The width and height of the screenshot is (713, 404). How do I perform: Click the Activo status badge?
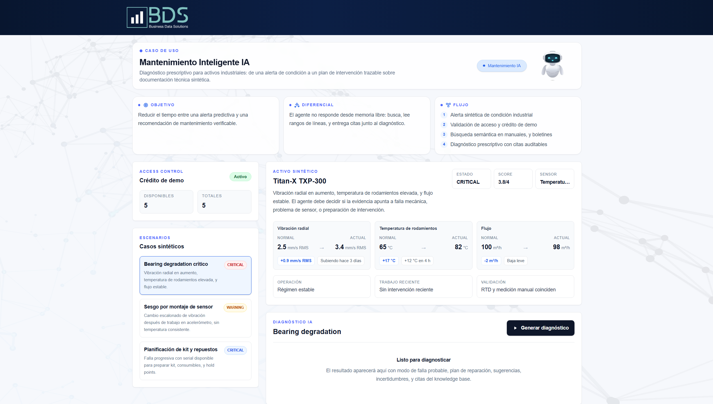click(x=240, y=177)
